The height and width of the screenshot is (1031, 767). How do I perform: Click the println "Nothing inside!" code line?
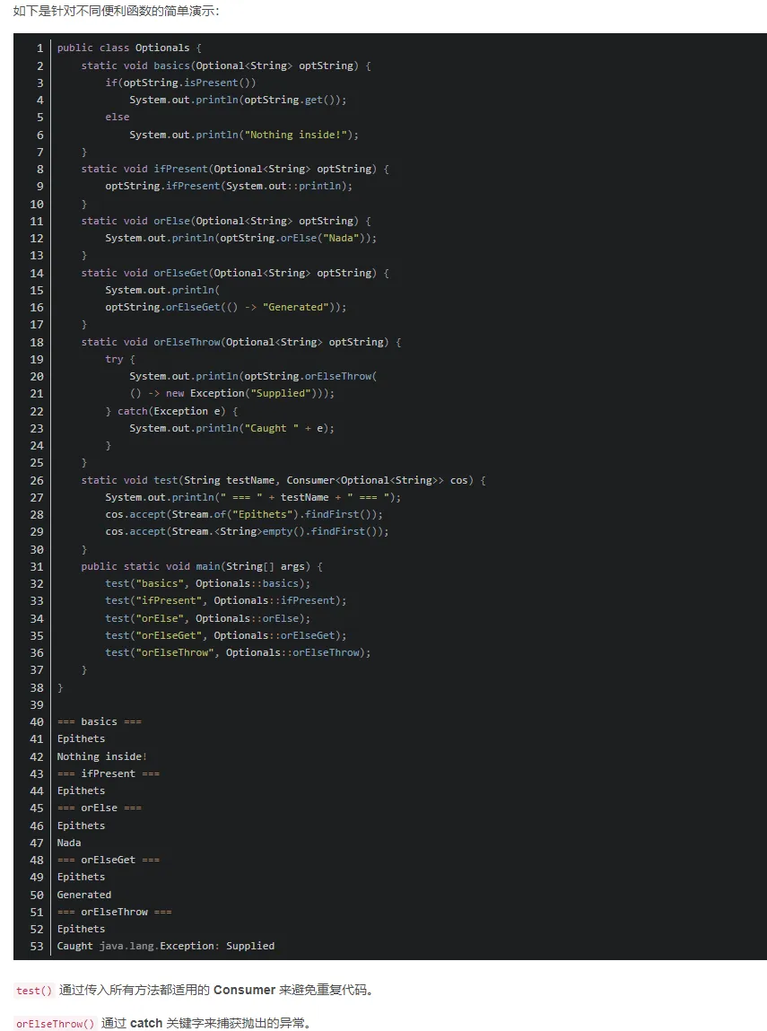click(x=244, y=135)
